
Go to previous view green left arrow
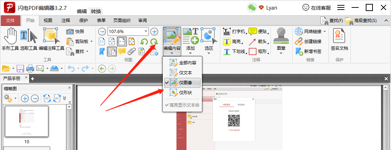102,68
